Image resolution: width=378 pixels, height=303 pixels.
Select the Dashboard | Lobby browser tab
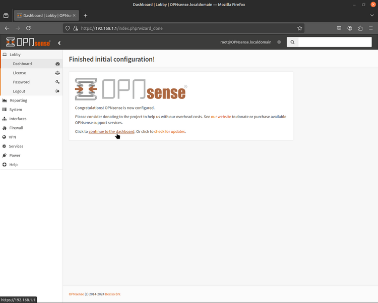click(46, 16)
